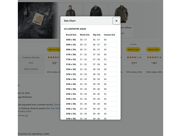This screenshot has width=181, height=136.
Task: Click the Size Chart dialog title
Action: click(70, 21)
